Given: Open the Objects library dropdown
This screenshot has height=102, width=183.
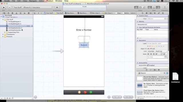Looking at the screenshot, I should click(x=150, y=73).
